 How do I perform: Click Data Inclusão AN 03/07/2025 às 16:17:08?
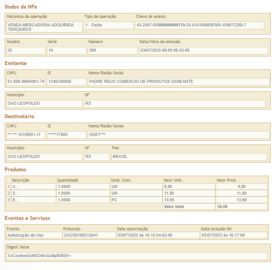[233, 235]
